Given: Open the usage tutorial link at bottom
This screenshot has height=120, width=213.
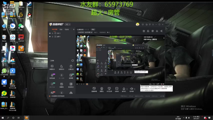Looking at the screenshot, I should (x=58, y=96).
